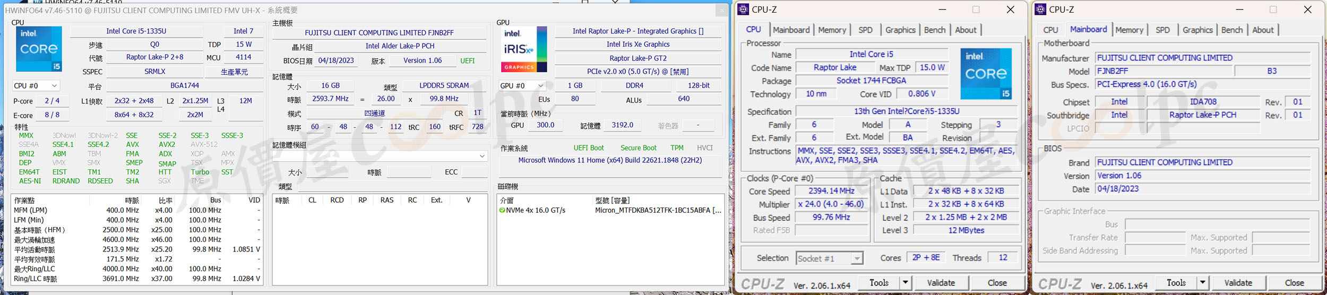Select the Micron_MTFDKBA512TFK drive model entry
1327x295 pixels.
(x=658, y=210)
